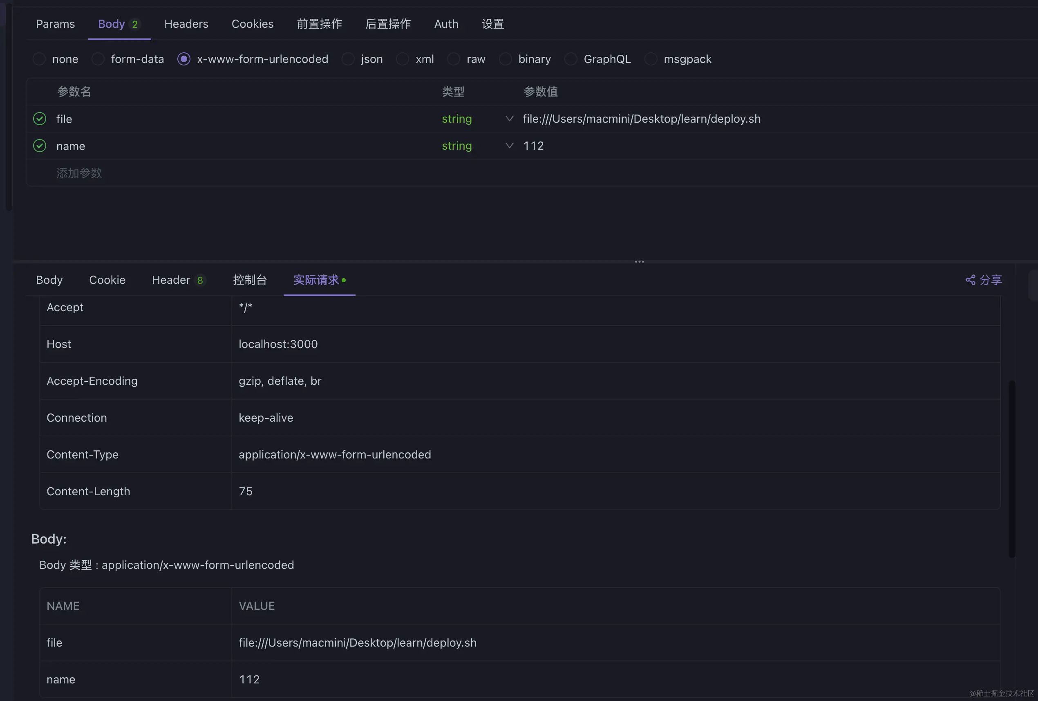1038x701 pixels.
Task: Open the response Header tab
Action: [171, 280]
